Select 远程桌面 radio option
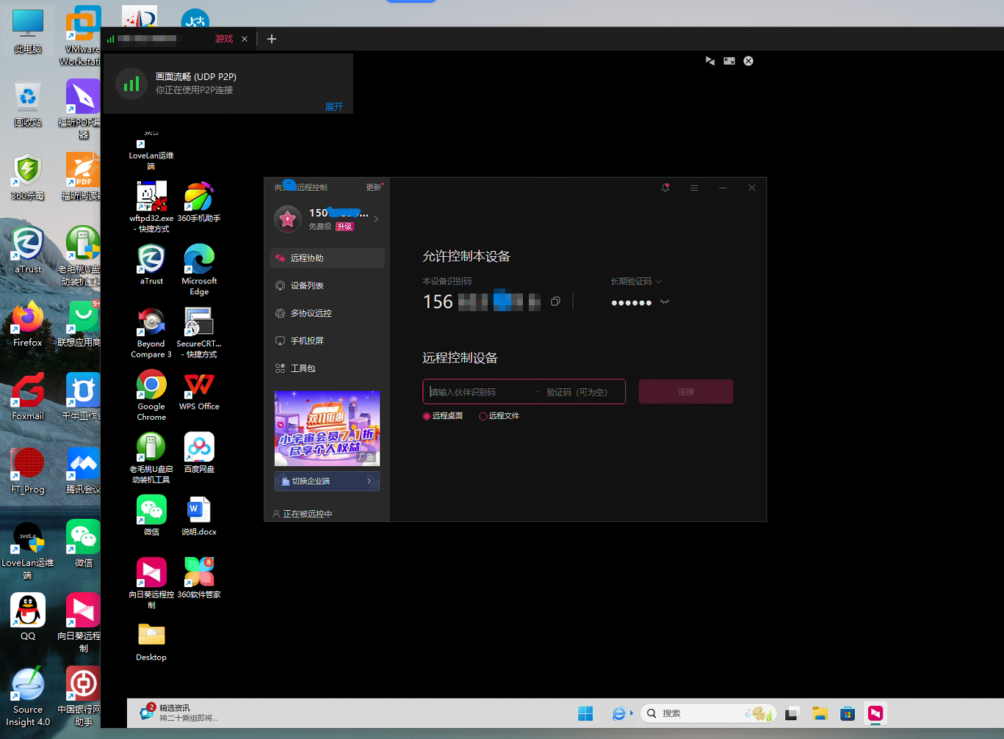The width and height of the screenshot is (1004, 739). (x=427, y=416)
